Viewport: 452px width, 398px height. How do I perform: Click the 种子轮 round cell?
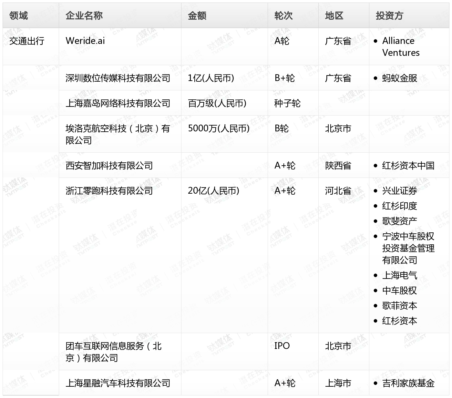click(287, 103)
